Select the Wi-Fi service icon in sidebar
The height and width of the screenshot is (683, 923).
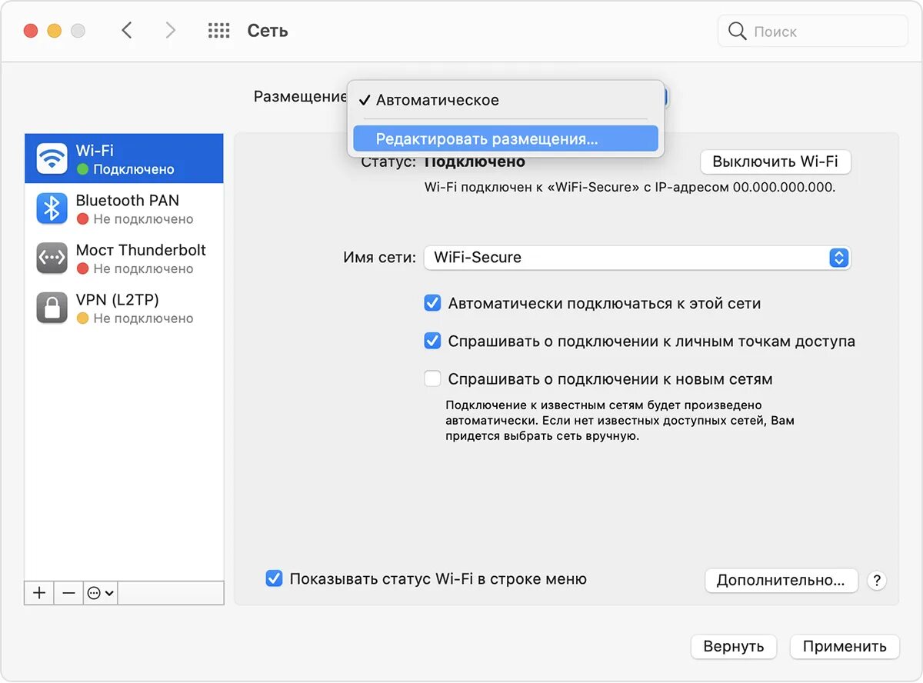(x=52, y=158)
